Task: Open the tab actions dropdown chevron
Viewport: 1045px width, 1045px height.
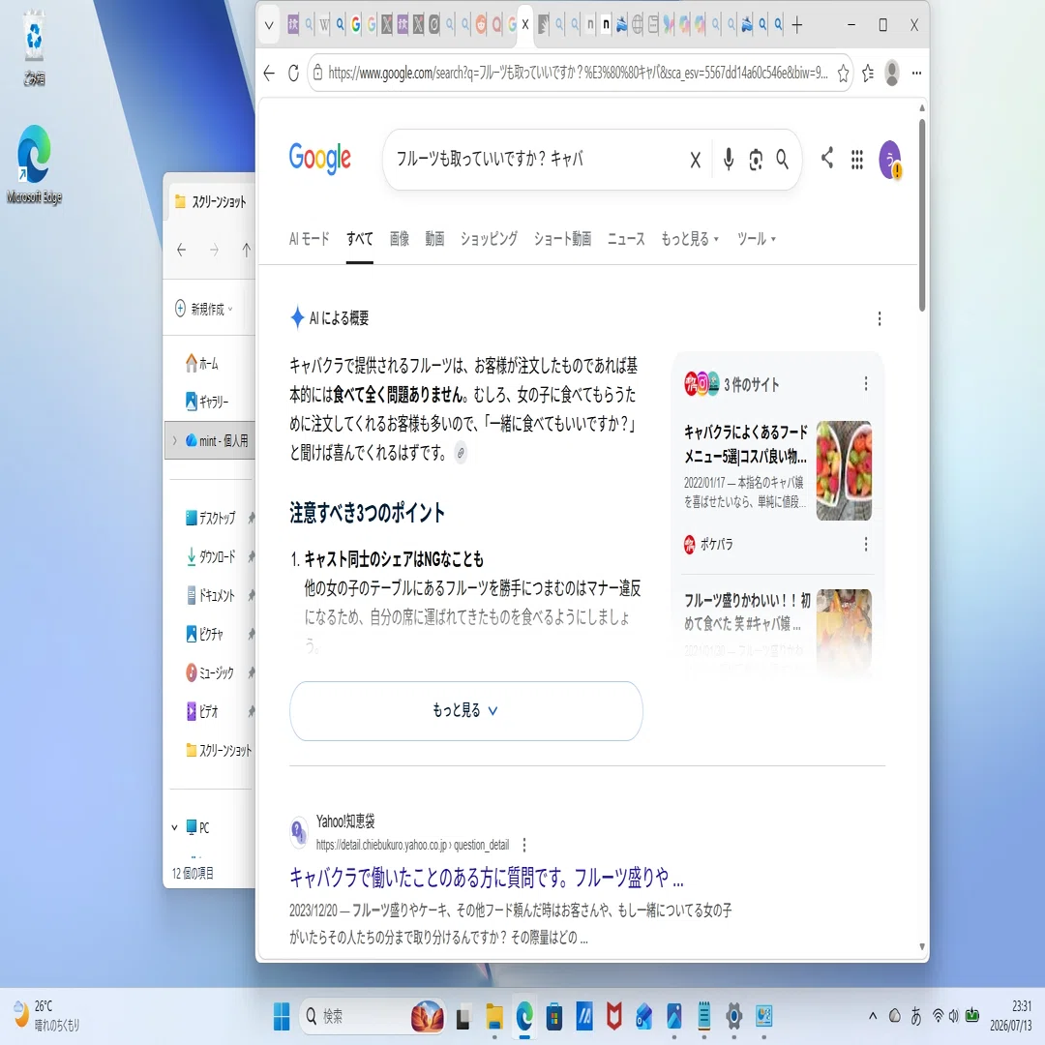Action: pyautogui.click(x=269, y=25)
